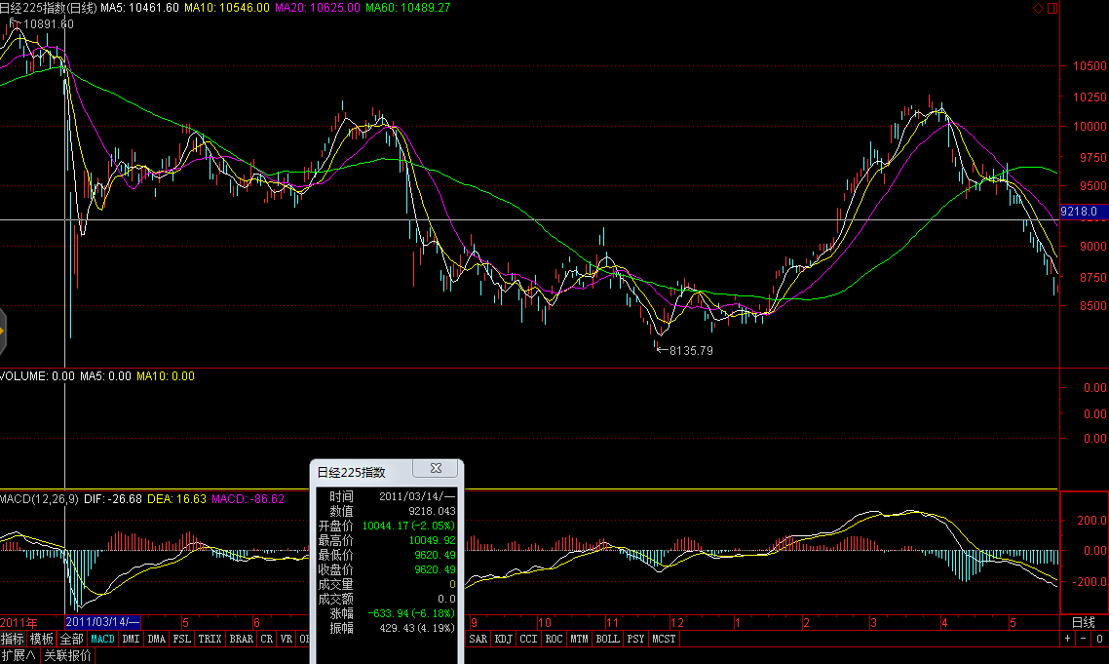The width and height of the screenshot is (1109, 664).
Task: Click month 12 on the time axis
Action: [x=677, y=623]
